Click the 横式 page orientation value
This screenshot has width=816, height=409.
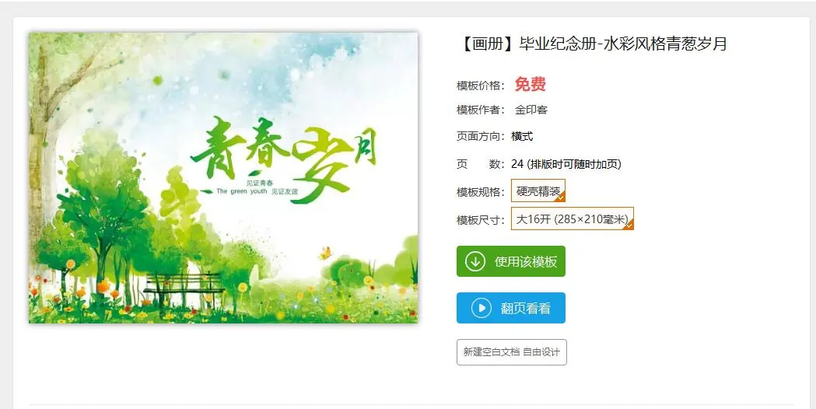coord(522,136)
